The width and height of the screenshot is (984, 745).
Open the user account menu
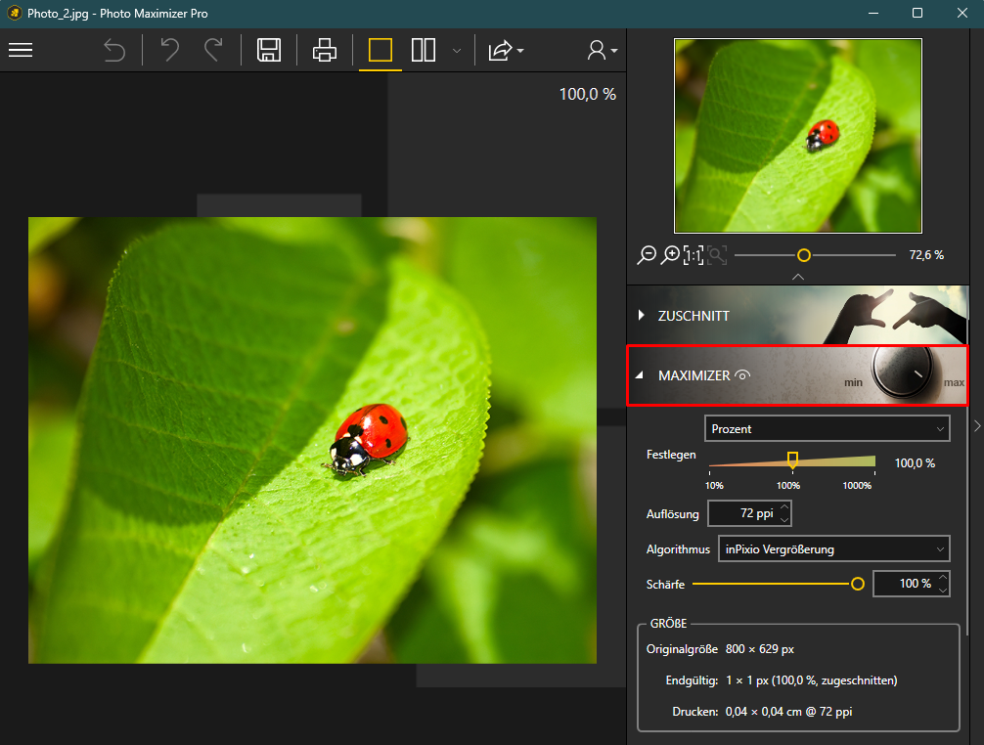(602, 50)
